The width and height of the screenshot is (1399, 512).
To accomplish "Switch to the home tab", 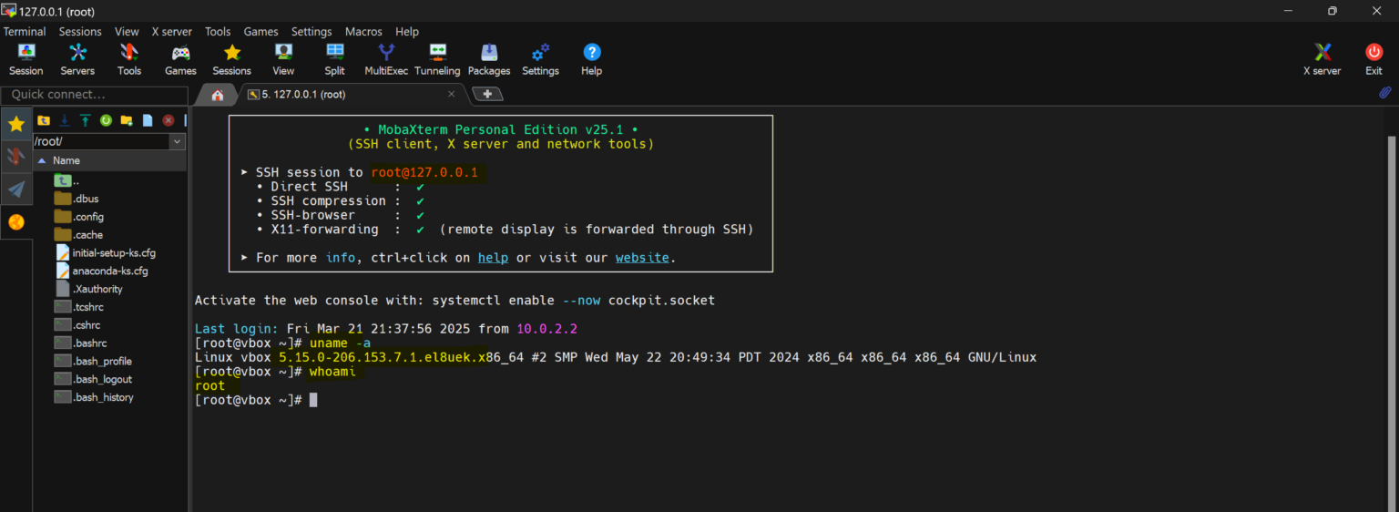I will pyautogui.click(x=217, y=95).
